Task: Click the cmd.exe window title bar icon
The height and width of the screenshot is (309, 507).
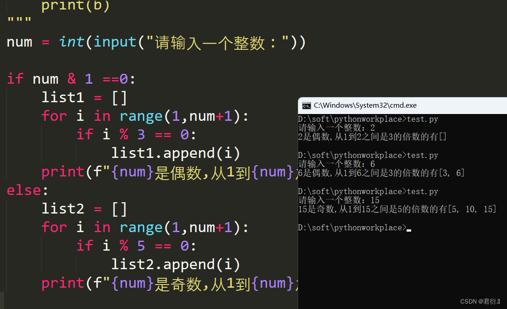Action: point(306,106)
